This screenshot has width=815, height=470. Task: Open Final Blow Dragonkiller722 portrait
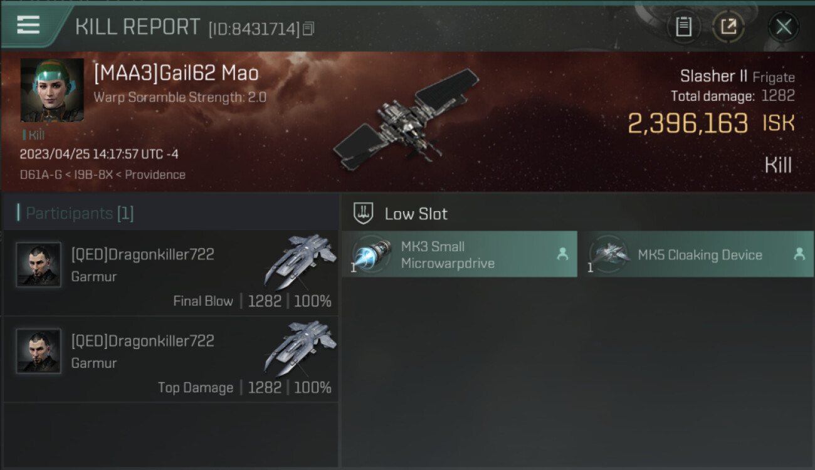(39, 264)
